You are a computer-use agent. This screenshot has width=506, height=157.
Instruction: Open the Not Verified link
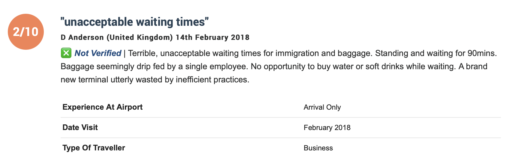(98, 53)
